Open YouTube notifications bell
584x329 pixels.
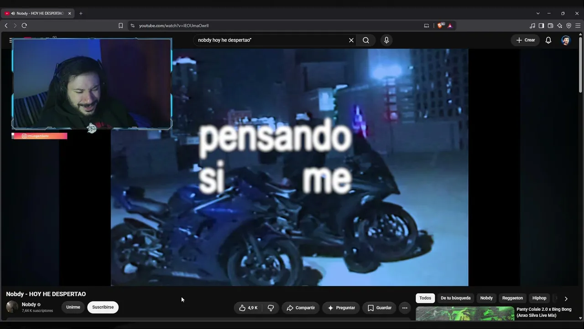[548, 40]
